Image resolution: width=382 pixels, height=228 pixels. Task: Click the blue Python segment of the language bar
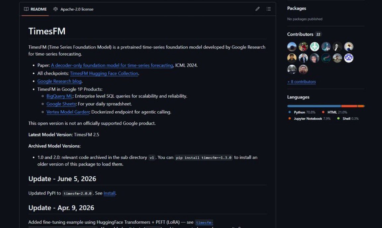(314, 106)
